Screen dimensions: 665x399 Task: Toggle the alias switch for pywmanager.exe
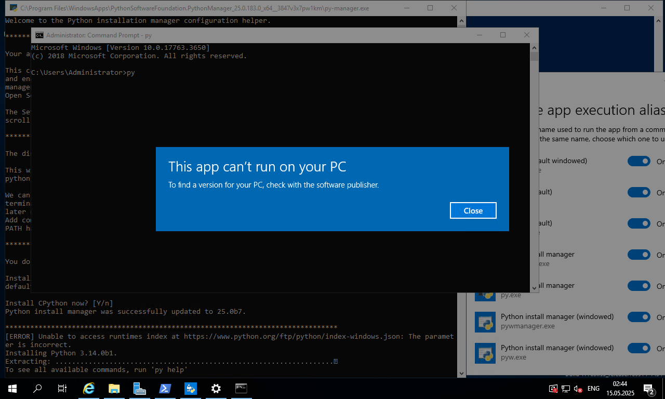pyautogui.click(x=639, y=317)
